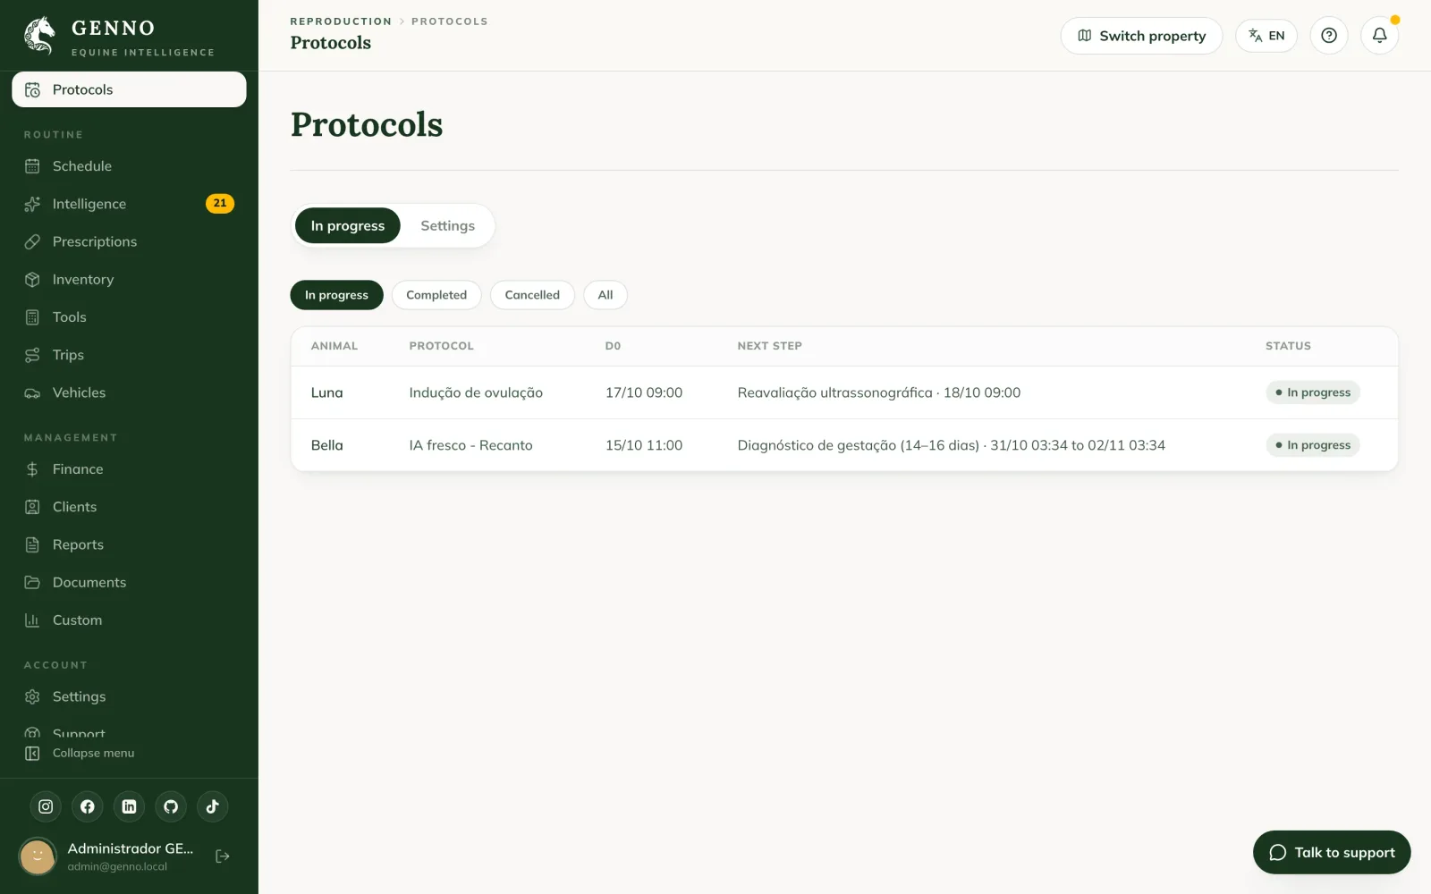
Task: Click the Trips route icon
Action: 32,355
